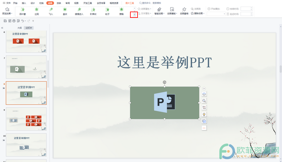Click the rotate handle above the picture
Screen dimensions: 282x162
[164, 82]
